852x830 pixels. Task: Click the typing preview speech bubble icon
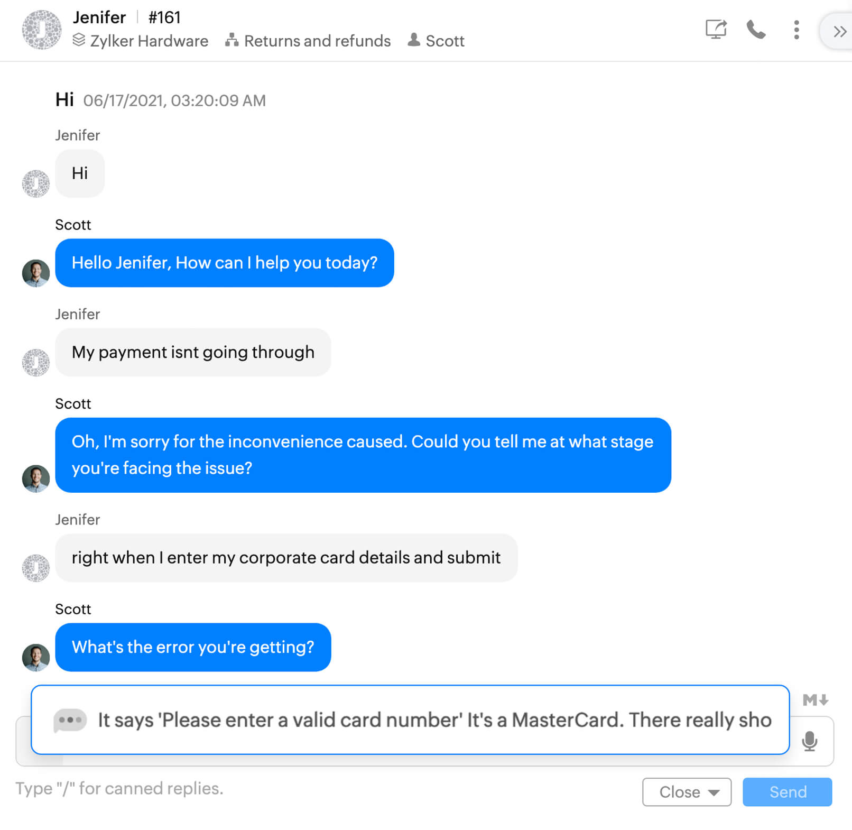(x=70, y=720)
